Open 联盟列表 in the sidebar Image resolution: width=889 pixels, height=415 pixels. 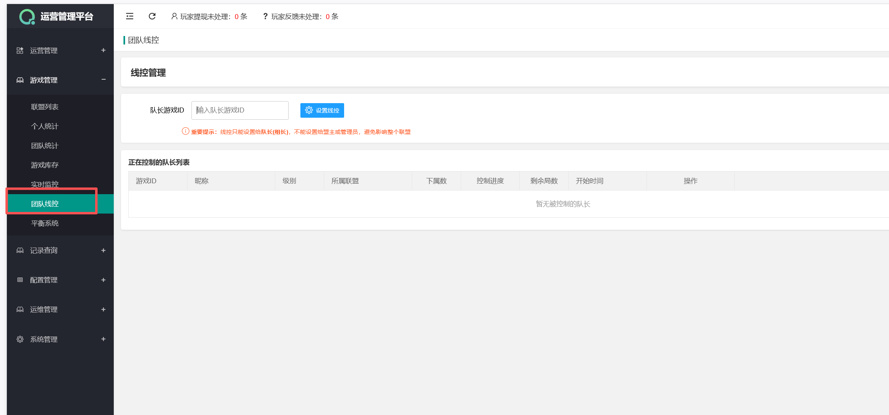45,107
